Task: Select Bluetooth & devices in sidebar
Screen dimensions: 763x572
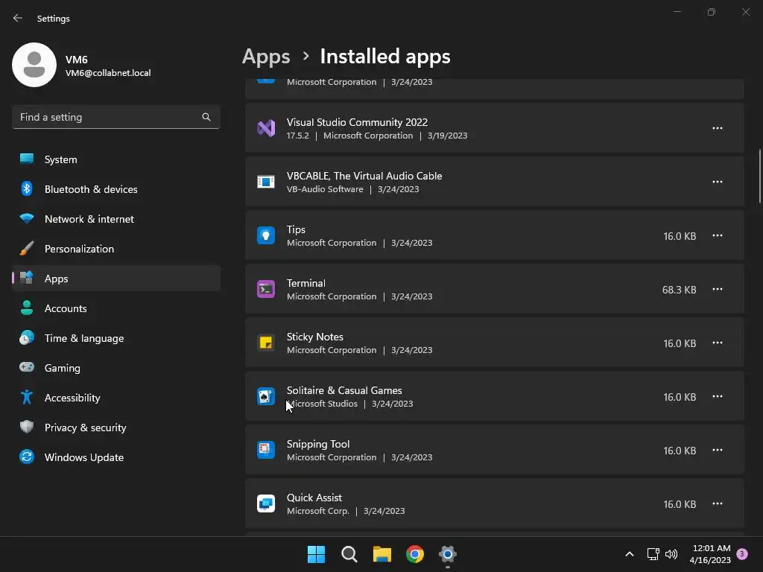Action: pyautogui.click(x=90, y=189)
